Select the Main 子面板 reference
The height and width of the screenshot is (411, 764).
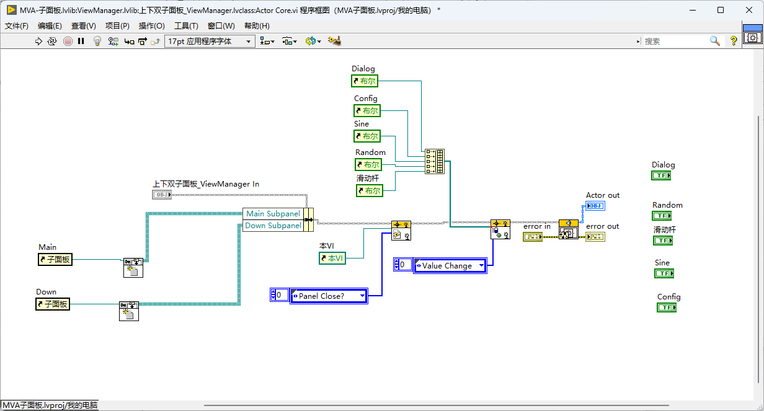[55, 259]
